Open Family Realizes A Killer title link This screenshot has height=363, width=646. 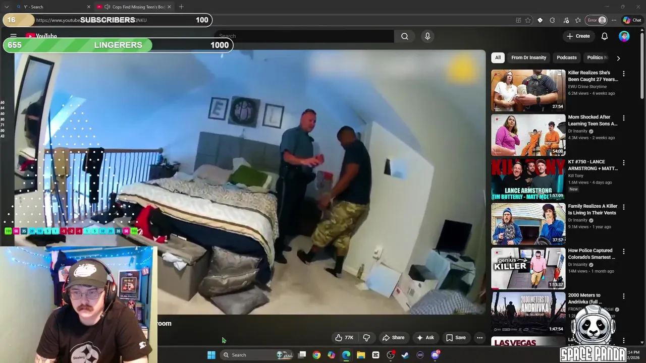pyautogui.click(x=593, y=209)
